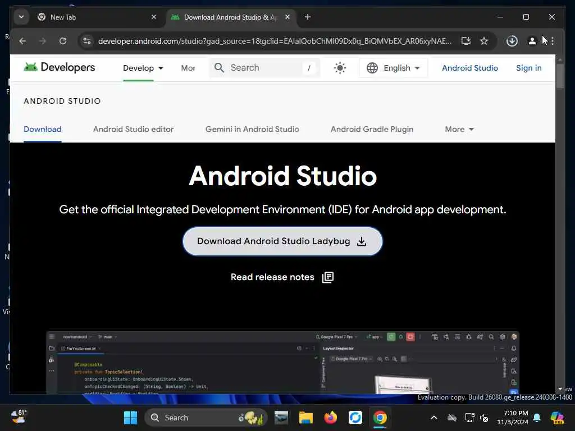Bookmark this page with the star
The width and height of the screenshot is (575, 431).
pos(484,40)
